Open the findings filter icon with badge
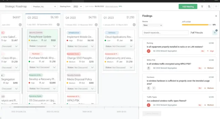This screenshot has width=220, height=119. click(215, 33)
